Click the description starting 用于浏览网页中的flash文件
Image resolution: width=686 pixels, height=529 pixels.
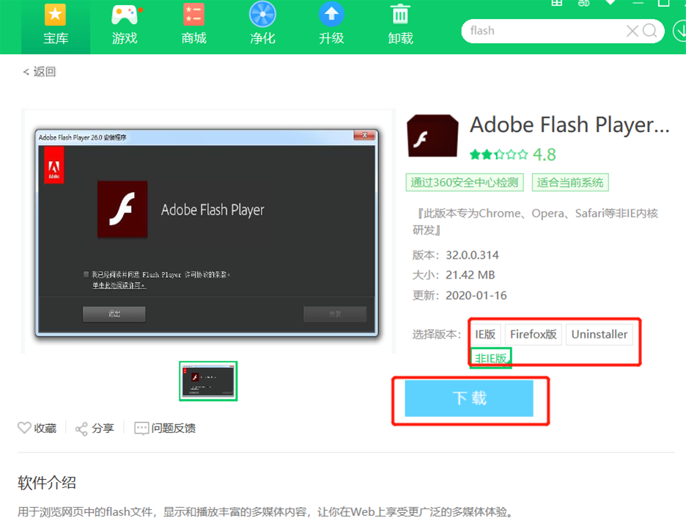click(x=266, y=512)
